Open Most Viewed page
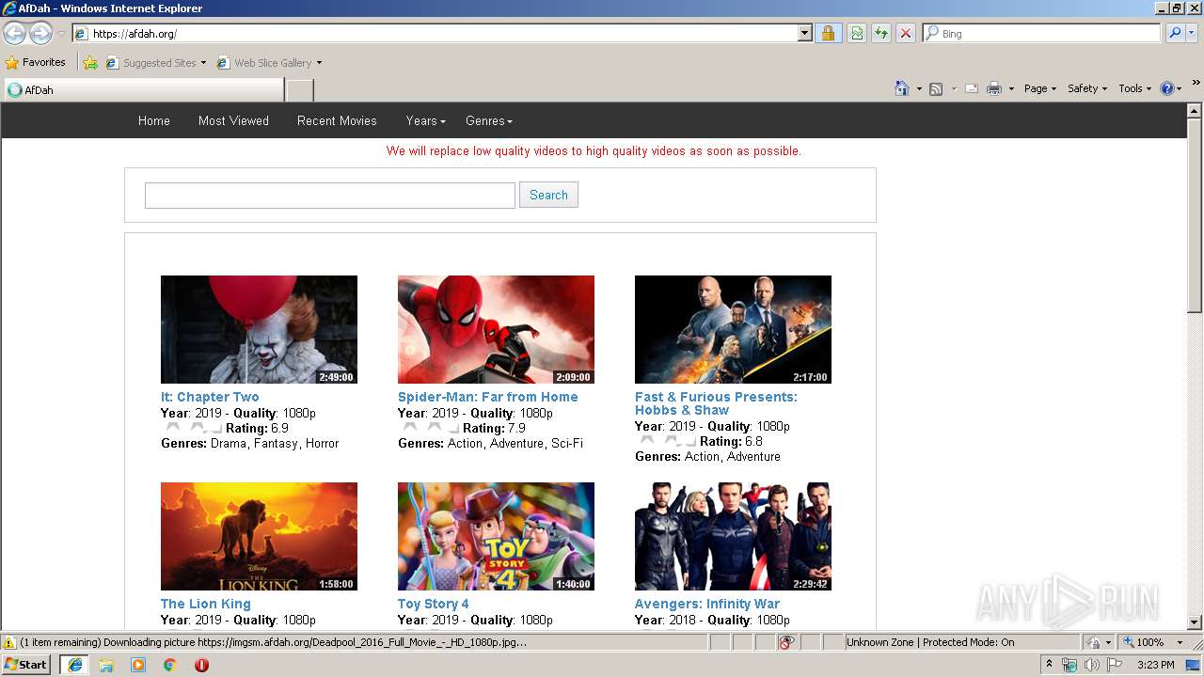This screenshot has width=1204, height=677. (233, 120)
